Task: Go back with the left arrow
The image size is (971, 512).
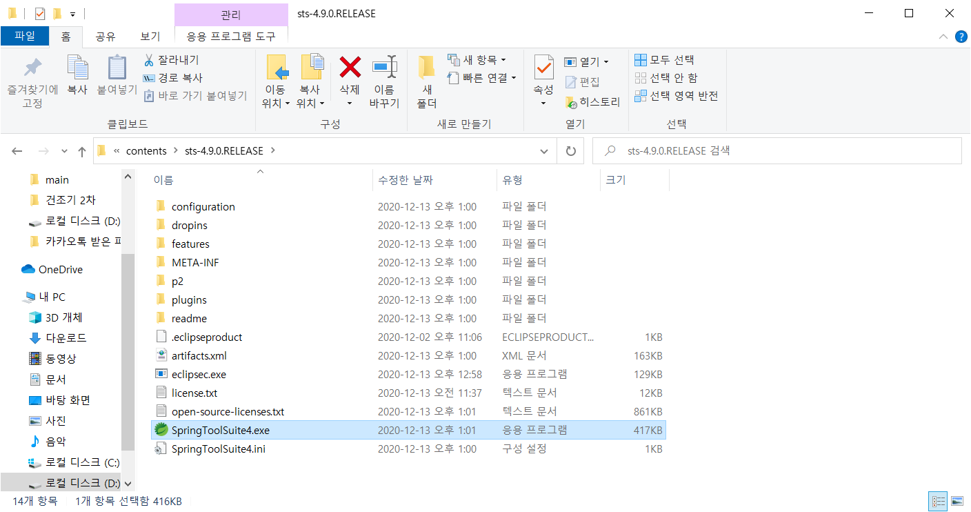Action: pyautogui.click(x=17, y=151)
